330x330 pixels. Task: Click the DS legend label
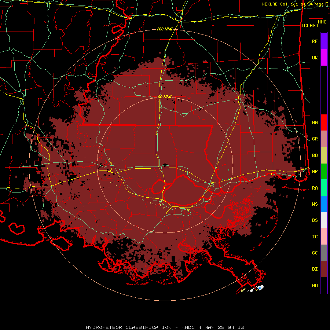(315, 220)
